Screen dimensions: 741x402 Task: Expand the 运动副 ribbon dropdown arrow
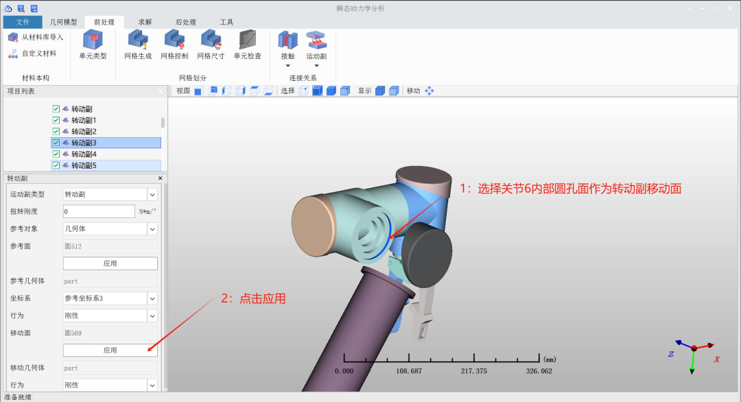pyautogui.click(x=316, y=66)
